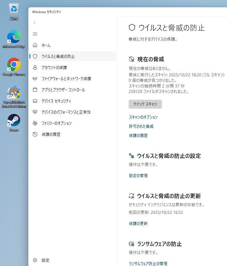Click the セキュリティ インテリジェンスは最新の状態です。 text

pyautogui.click(x=166, y=205)
